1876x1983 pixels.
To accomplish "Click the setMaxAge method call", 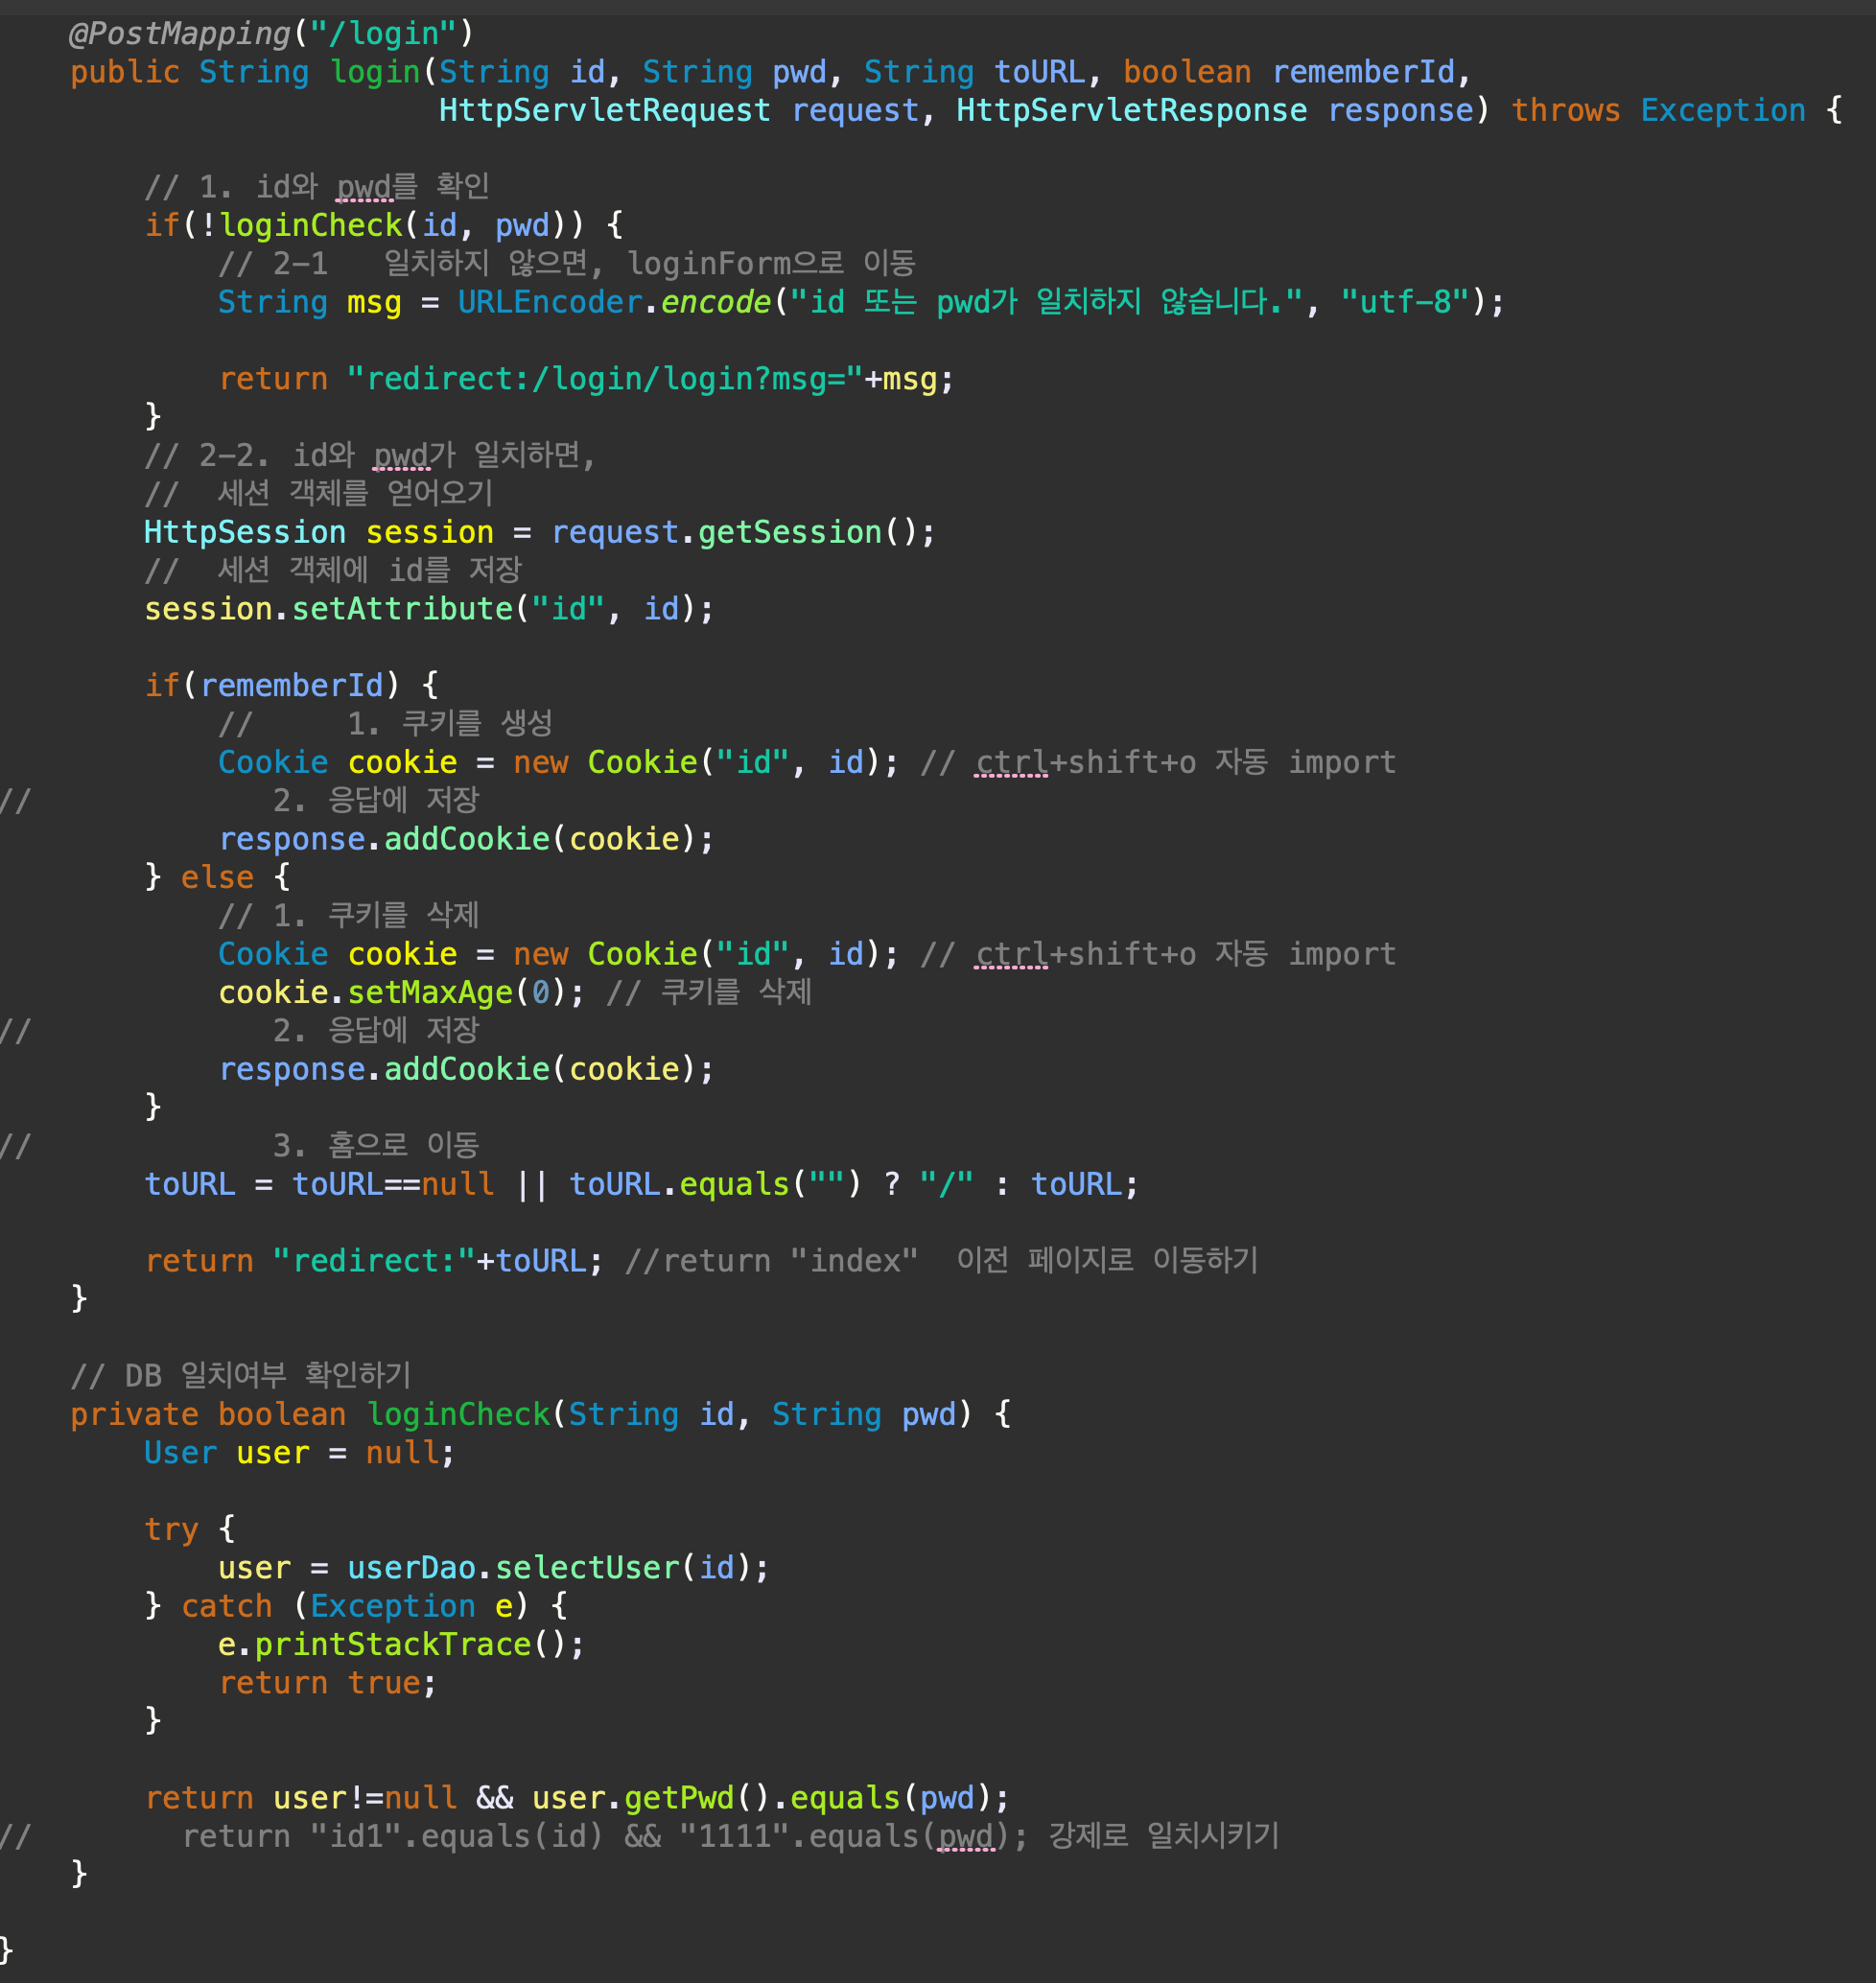I will point(429,992).
